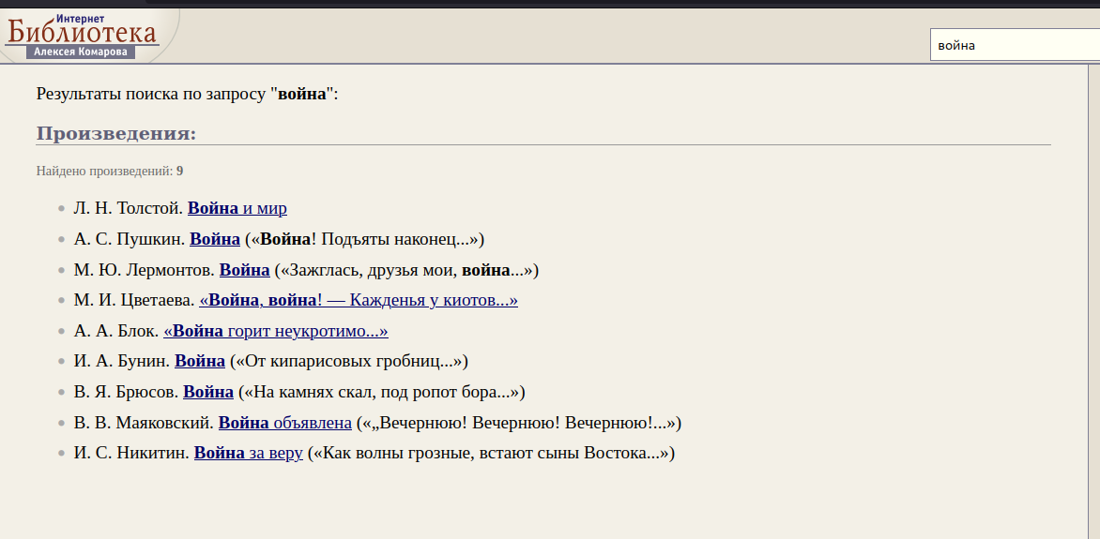Click the Алексея Комарова banner under the logo
This screenshot has height=539, width=1100.
(81, 52)
